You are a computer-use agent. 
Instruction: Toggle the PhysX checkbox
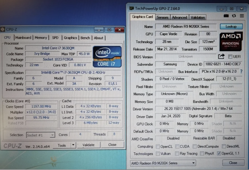[x=202, y=153]
